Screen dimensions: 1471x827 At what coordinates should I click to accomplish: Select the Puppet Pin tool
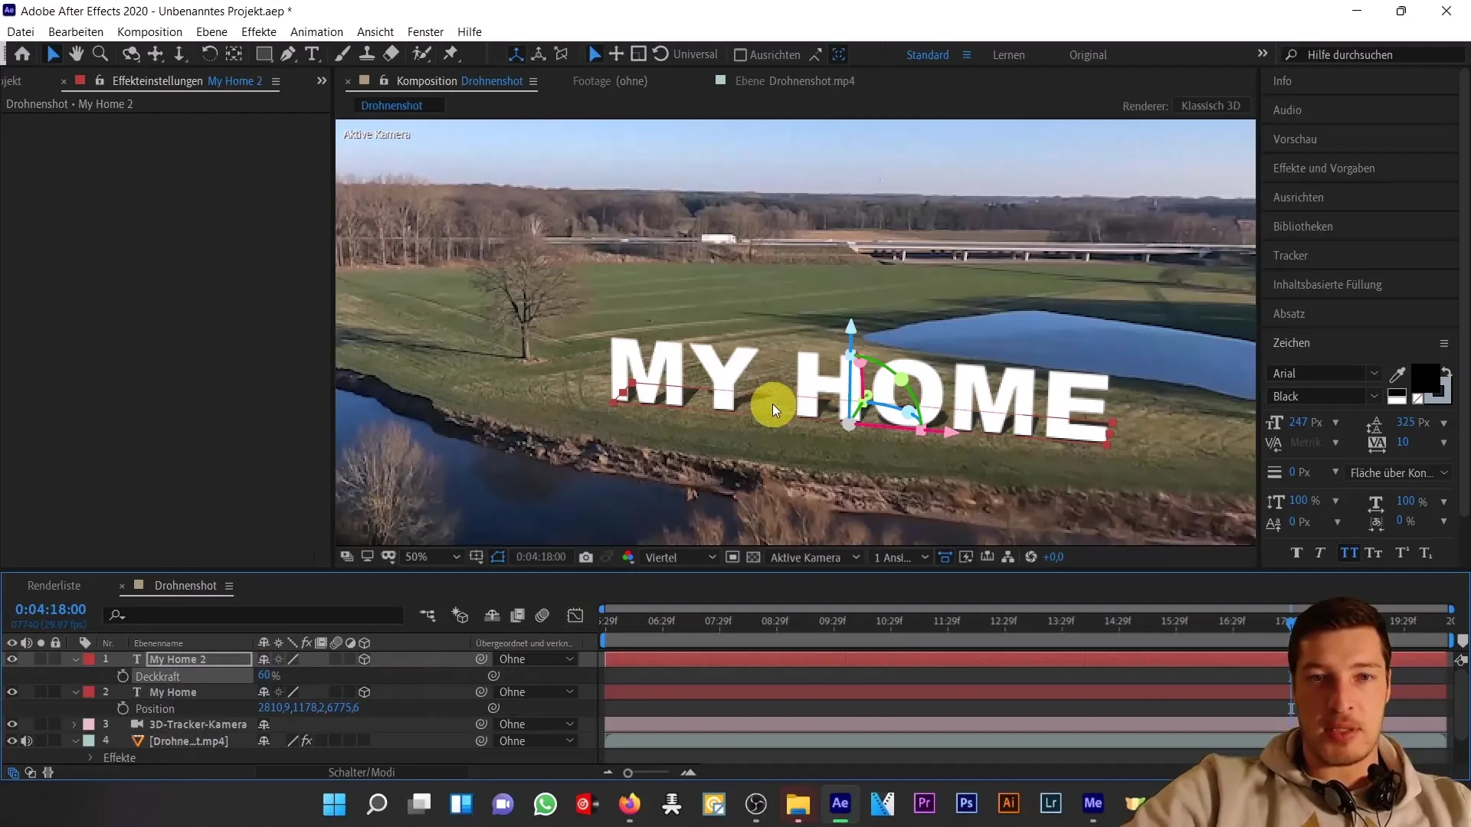tap(451, 54)
